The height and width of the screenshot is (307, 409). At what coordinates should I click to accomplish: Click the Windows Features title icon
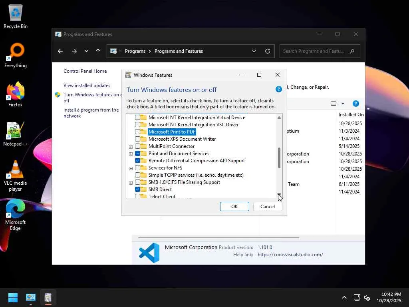tap(128, 75)
